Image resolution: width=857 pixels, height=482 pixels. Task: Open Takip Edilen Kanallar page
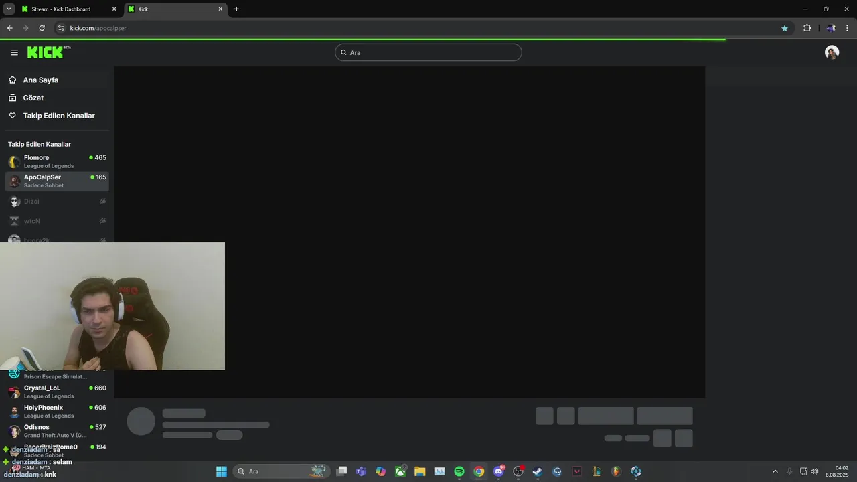coord(57,116)
